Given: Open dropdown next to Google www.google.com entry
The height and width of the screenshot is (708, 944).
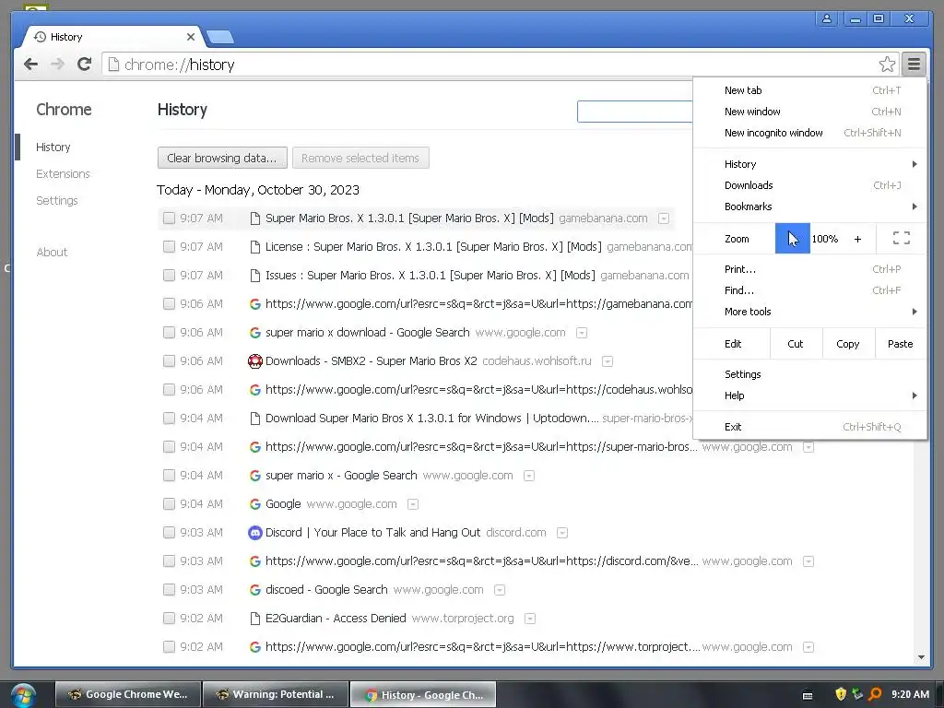Looking at the screenshot, I should (x=413, y=504).
